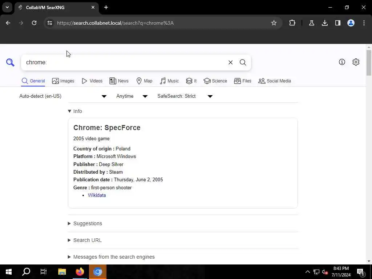Expand Messages from the search engines
This screenshot has height=279, width=372.
click(x=111, y=257)
